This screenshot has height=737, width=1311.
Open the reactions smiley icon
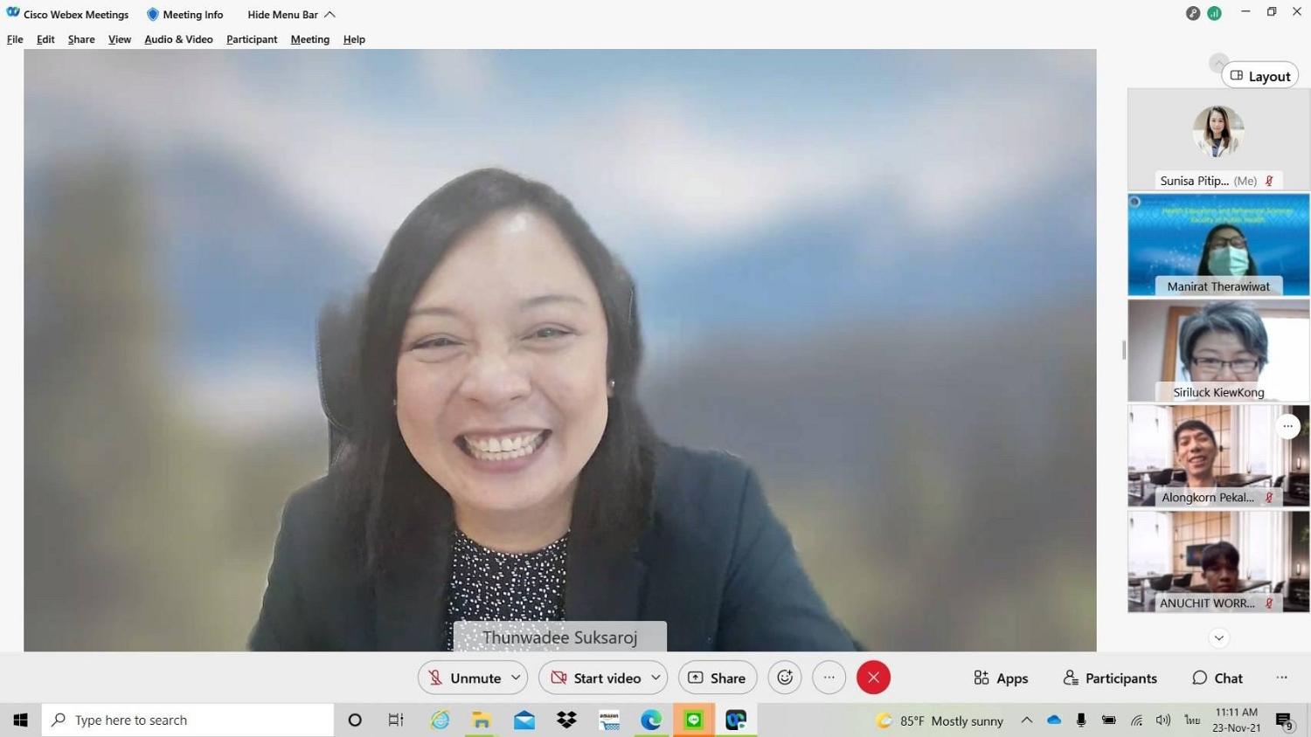coord(785,678)
